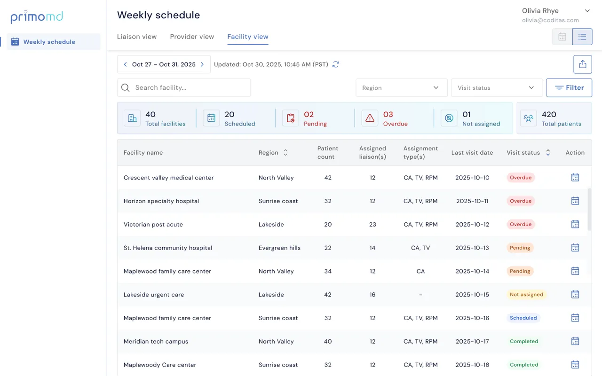The image size is (602, 376).
Task: Open calendar action for Horizon specialty hospital
Action: (x=575, y=201)
